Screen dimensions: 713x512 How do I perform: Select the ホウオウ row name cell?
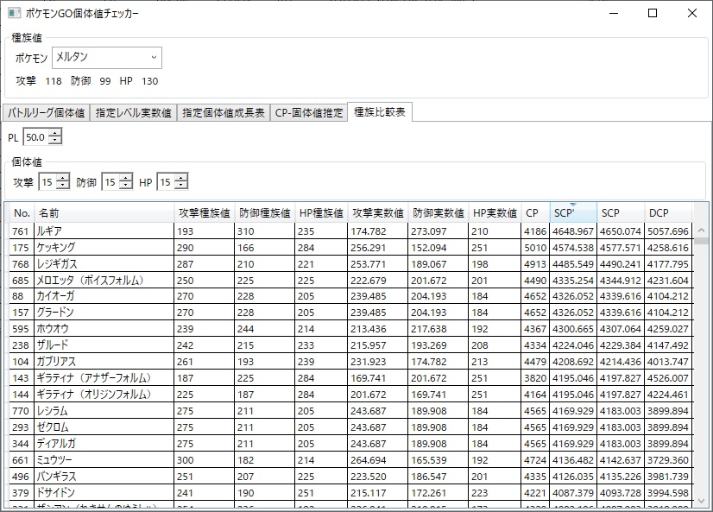click(x=104, y=329)
